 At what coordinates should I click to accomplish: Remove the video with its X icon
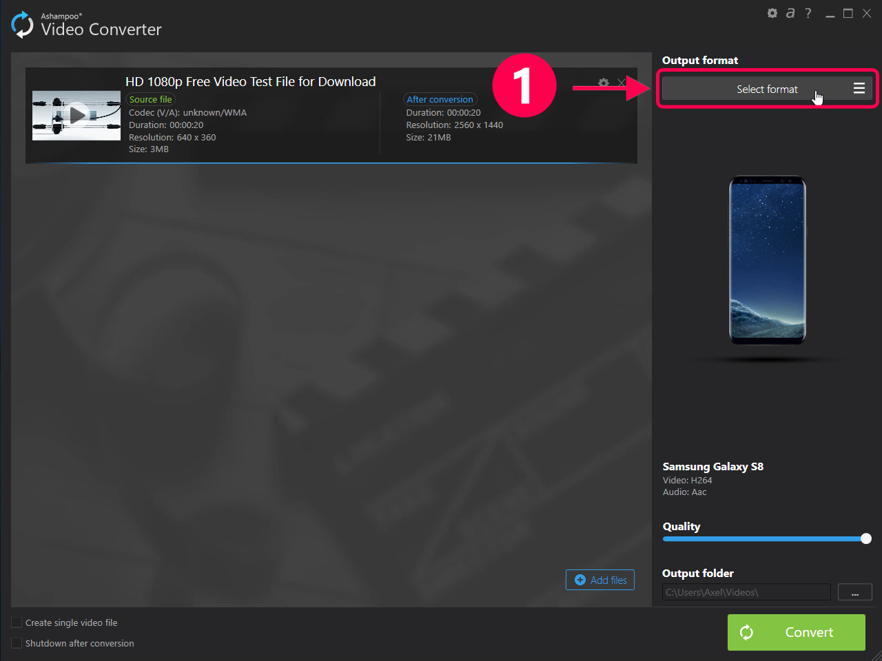[622, 83]
